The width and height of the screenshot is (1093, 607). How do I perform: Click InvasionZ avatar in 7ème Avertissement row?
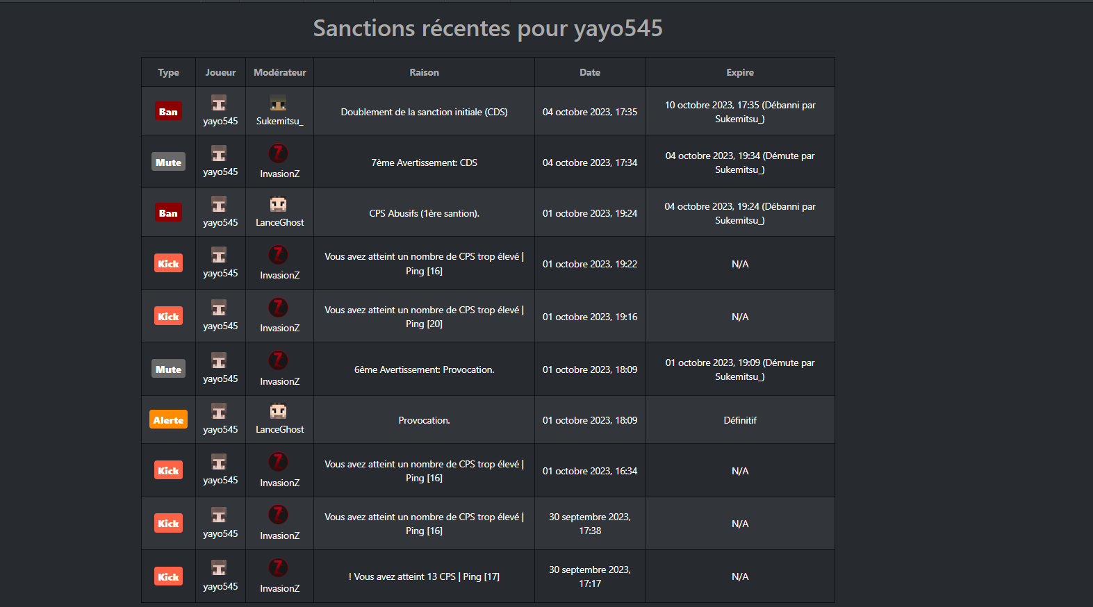coord(279,153)
